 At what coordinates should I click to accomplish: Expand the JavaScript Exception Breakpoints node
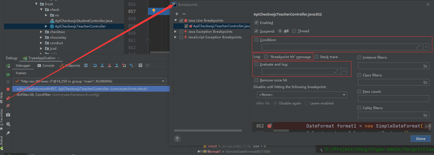click(x=175, y=37)
